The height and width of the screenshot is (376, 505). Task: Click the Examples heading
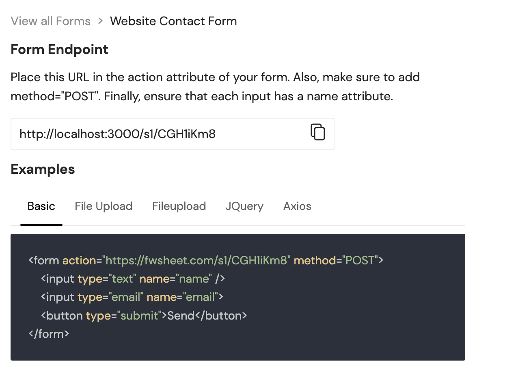pos(43,169)
